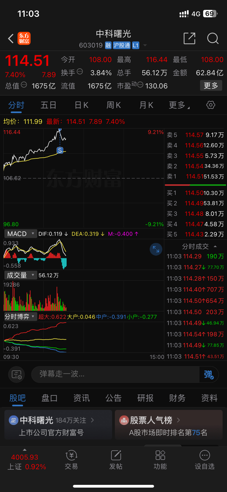Switch to the 公告 tab

113,398
